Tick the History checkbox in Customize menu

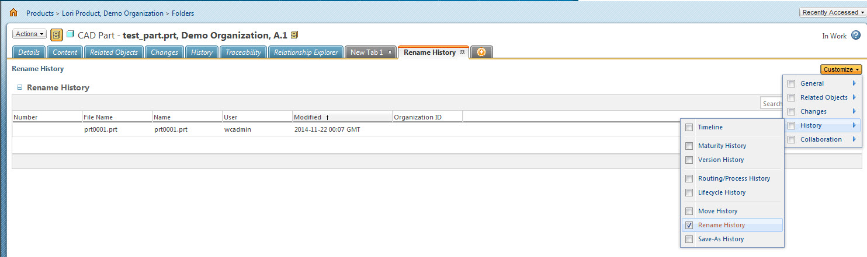(x=791, y=125)
